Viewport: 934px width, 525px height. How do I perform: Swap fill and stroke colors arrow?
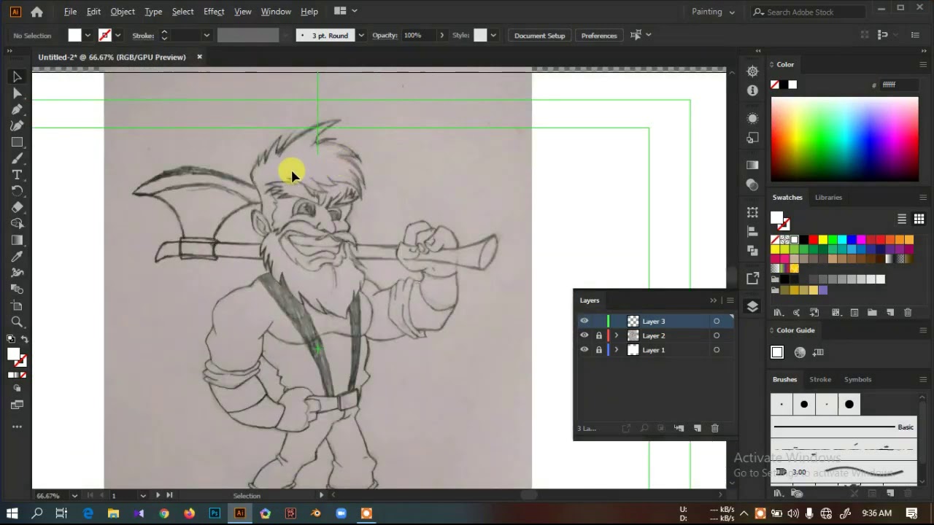[x=24, y=339]
